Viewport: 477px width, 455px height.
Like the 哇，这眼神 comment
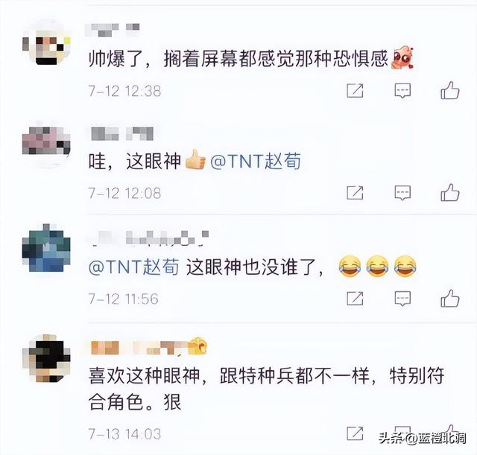(x=450, y=192)
